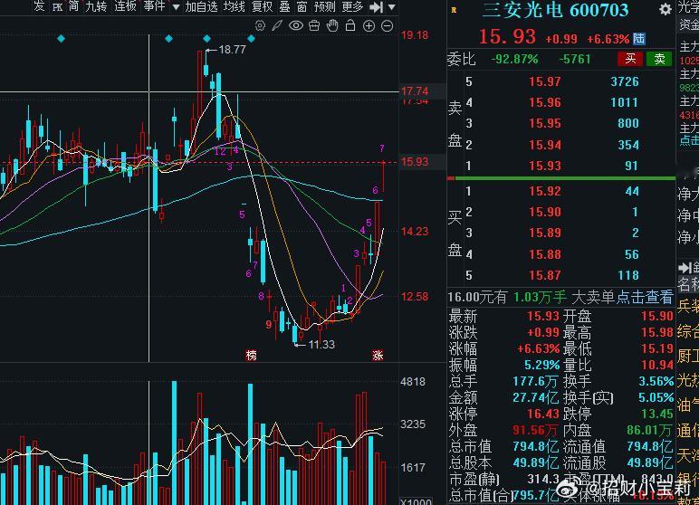Click the jump-to-end arrow icon
The height and width of the screenshot is (505, 699).
coord(377,6)
